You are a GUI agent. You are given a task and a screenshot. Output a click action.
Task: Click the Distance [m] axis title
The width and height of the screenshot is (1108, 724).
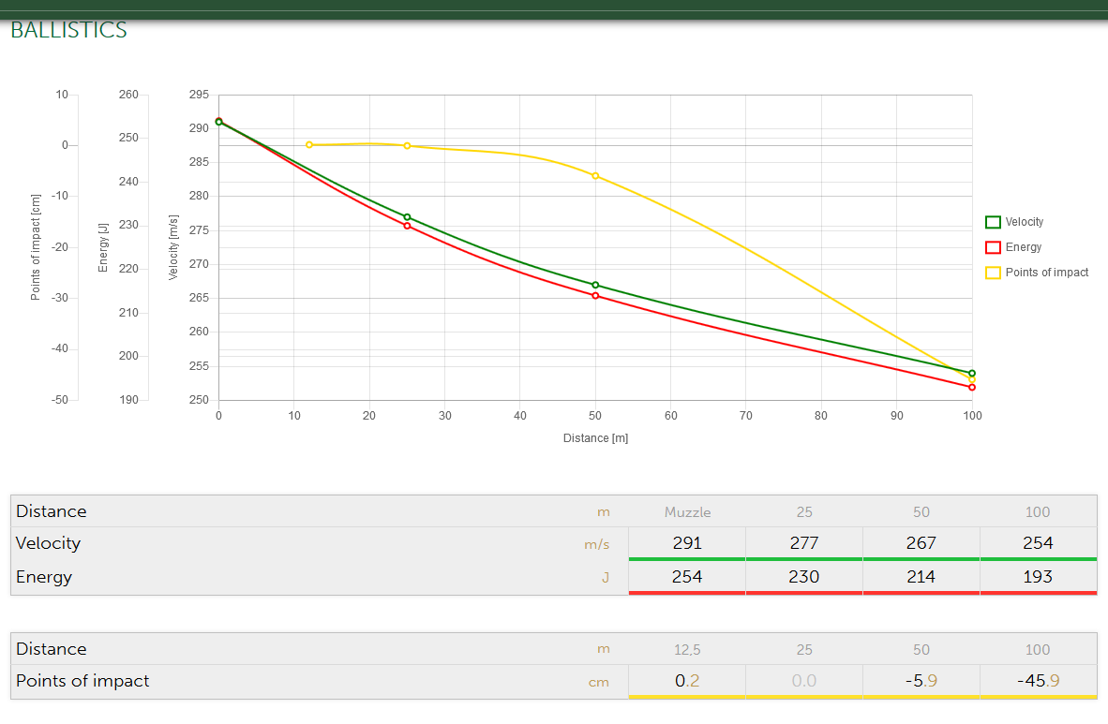[x=595, y=438]
